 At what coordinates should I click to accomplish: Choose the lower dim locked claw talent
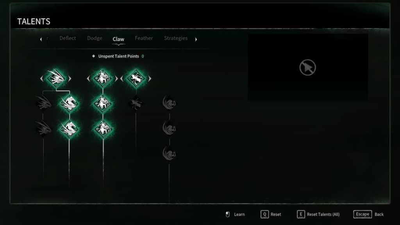coord(44,128)
